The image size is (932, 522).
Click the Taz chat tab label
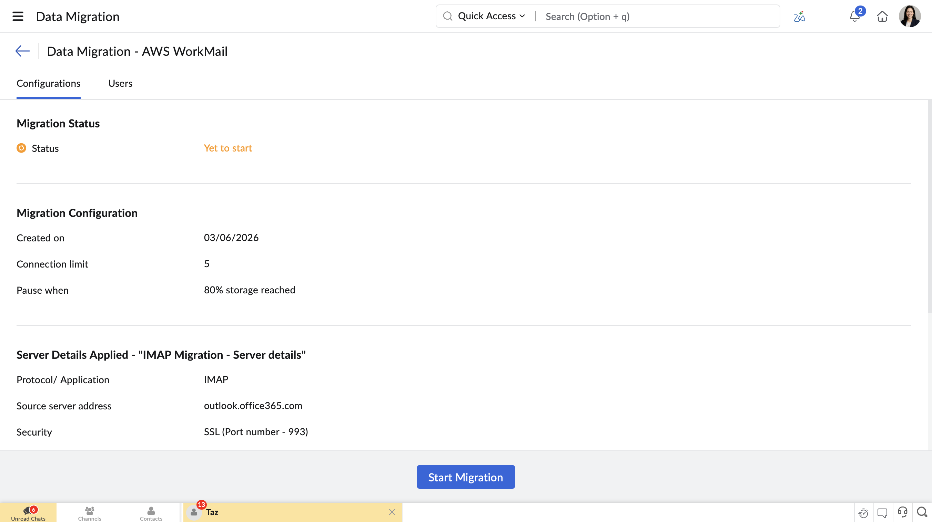coord(212,512)
